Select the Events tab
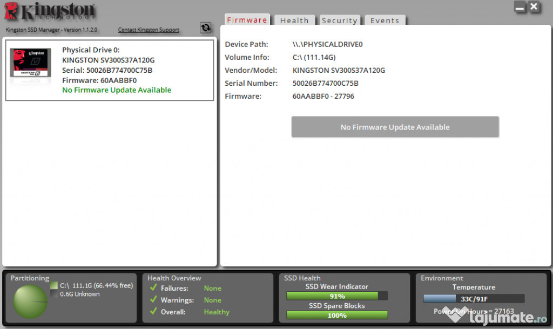Screen dimensions: 553x329 (385, 20)
